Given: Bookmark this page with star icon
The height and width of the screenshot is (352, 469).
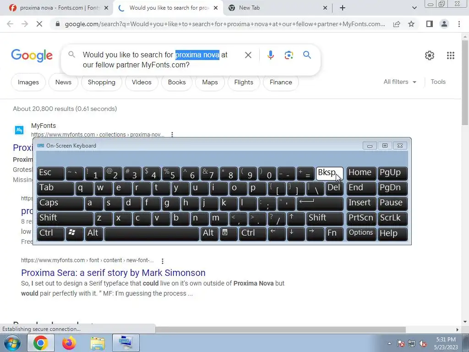Looking at the screenshot, I should (411, 24).
